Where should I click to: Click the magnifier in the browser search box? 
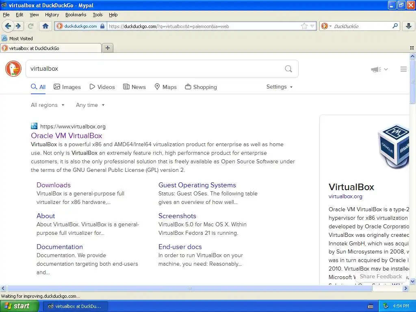(x=395, y=26)
